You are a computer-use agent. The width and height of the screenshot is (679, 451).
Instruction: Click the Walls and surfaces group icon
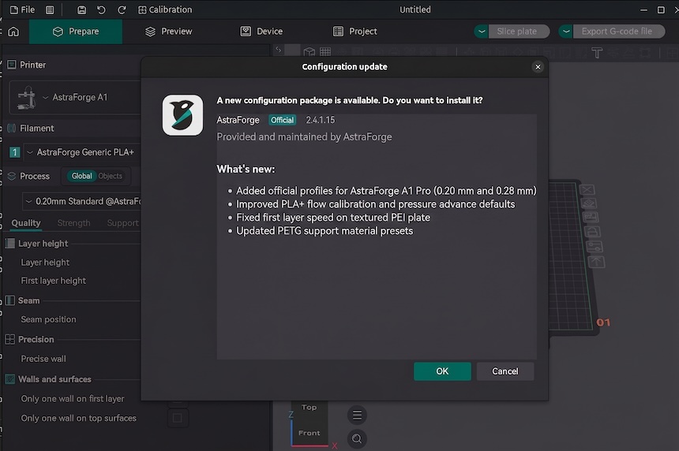[10, 379]
